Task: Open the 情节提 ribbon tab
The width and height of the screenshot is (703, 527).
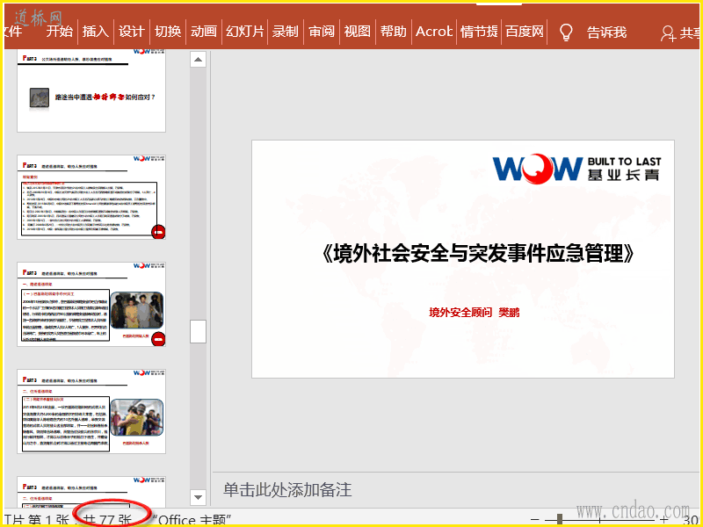Action: [479, 32]
